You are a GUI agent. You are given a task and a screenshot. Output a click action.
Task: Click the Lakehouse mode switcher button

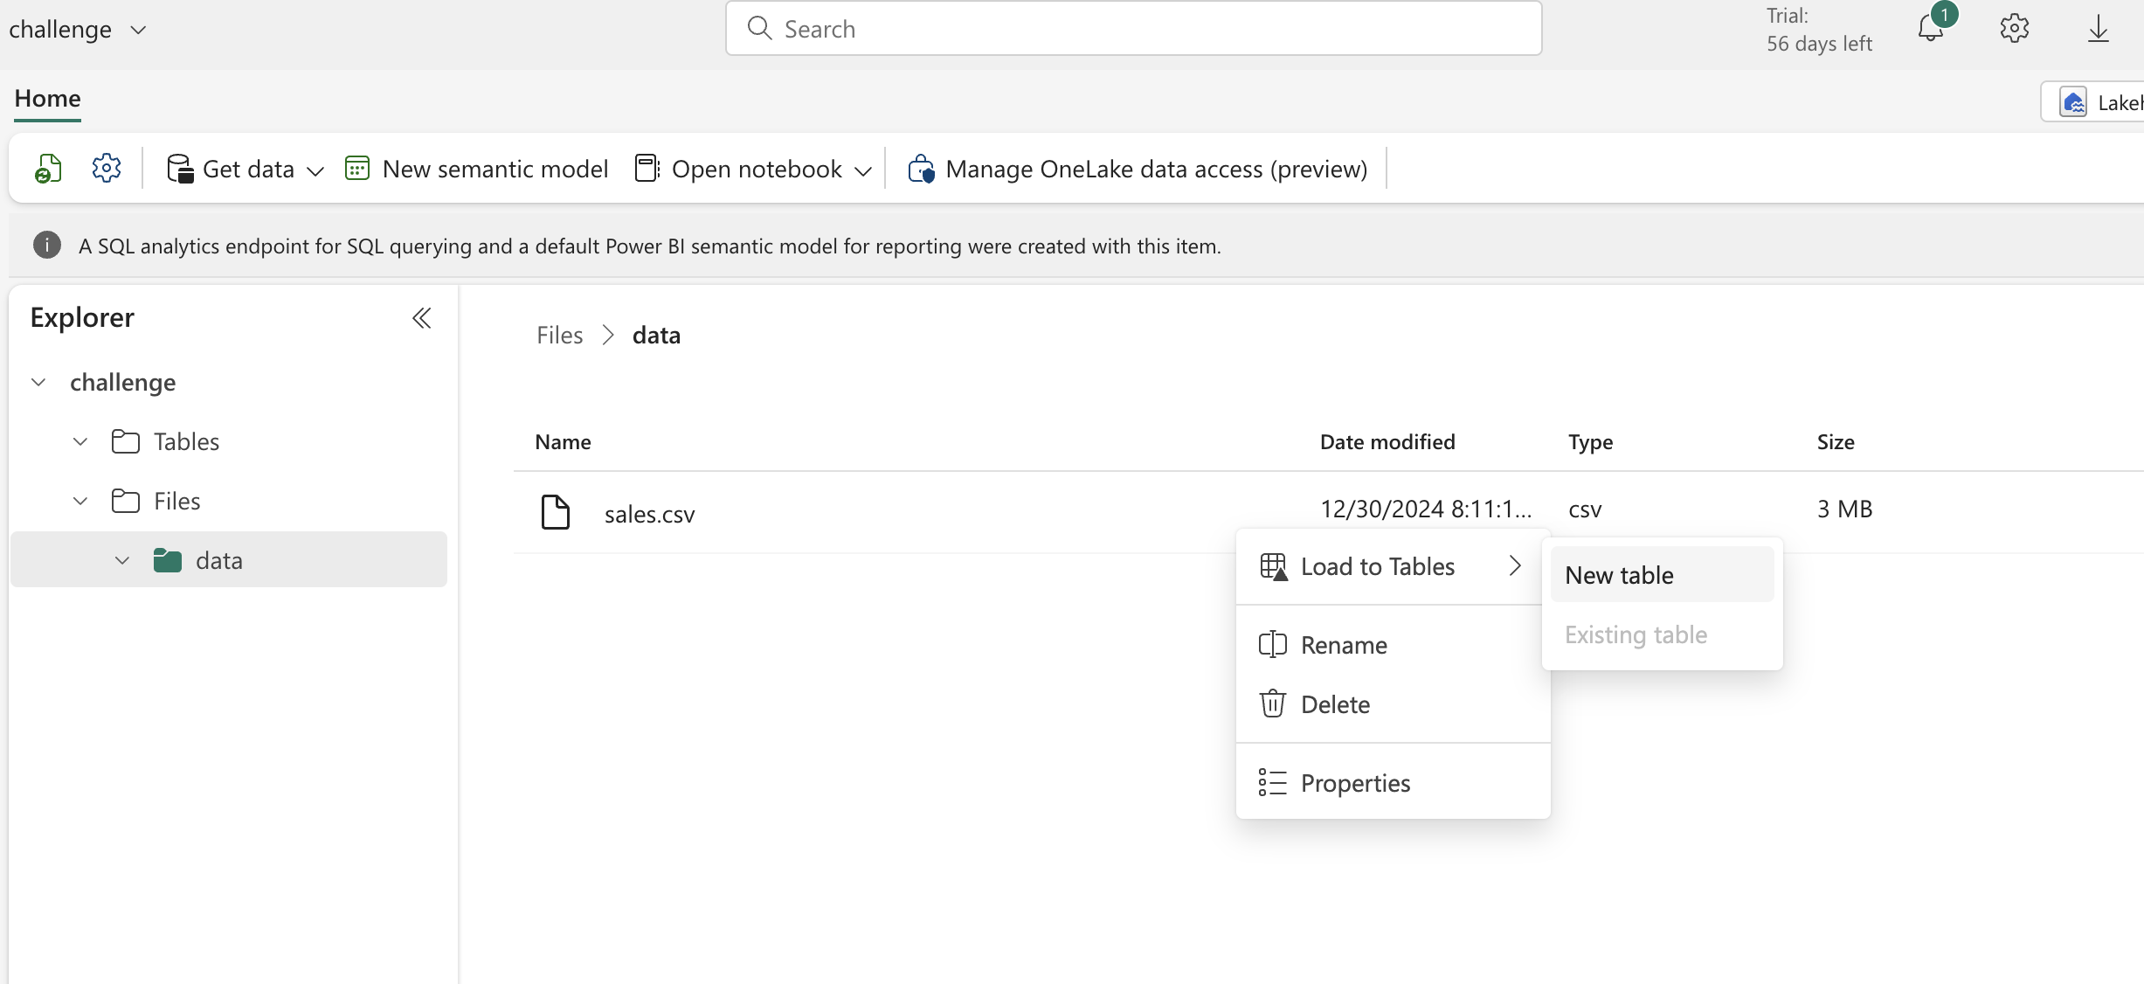[x=2093, y=102]
